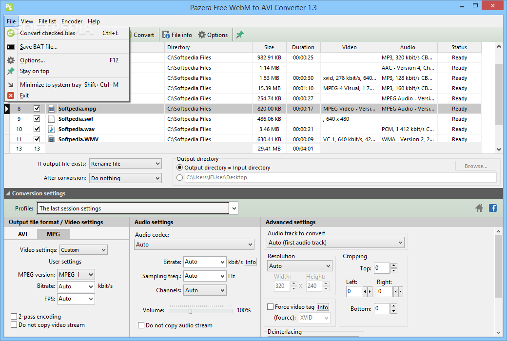This screenshot has width=507, height=341.
Task: Click the green pin icon beside Stay on top
Action: [11, 71]
